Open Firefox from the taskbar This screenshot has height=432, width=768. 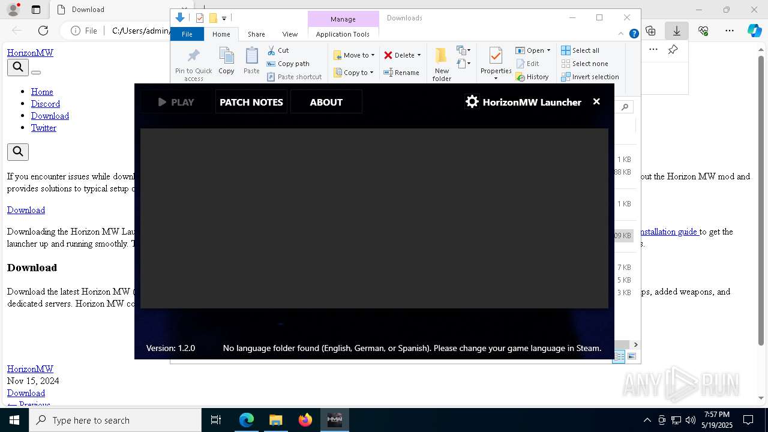tap(305, 420)
